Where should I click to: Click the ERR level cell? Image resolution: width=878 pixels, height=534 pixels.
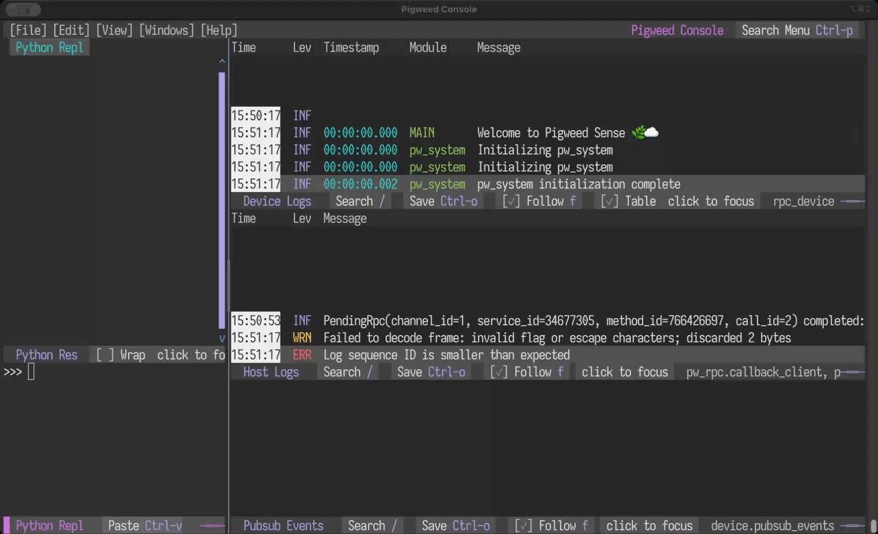(x=302, y=355)
